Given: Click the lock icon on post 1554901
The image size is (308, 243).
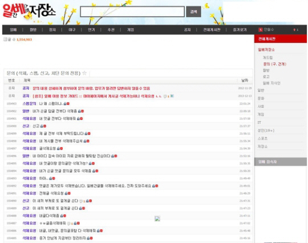Looking at the screenshot, I should point(78,119).
